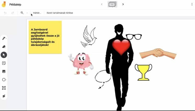The height and width of the screenshot is (111, 195).
Task: Select the yellow sticky note on canvas
Action: 45,37
